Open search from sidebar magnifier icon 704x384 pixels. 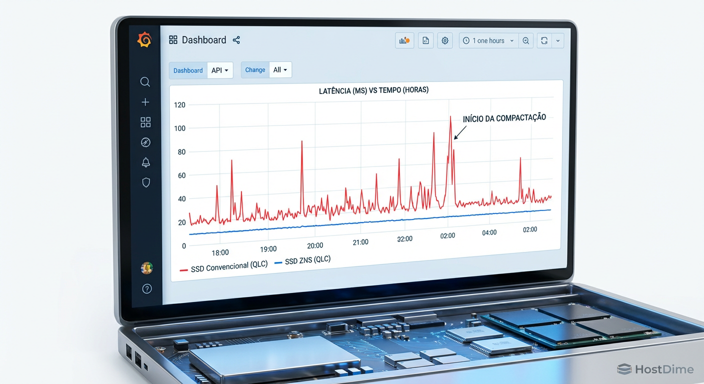(145, 81)
